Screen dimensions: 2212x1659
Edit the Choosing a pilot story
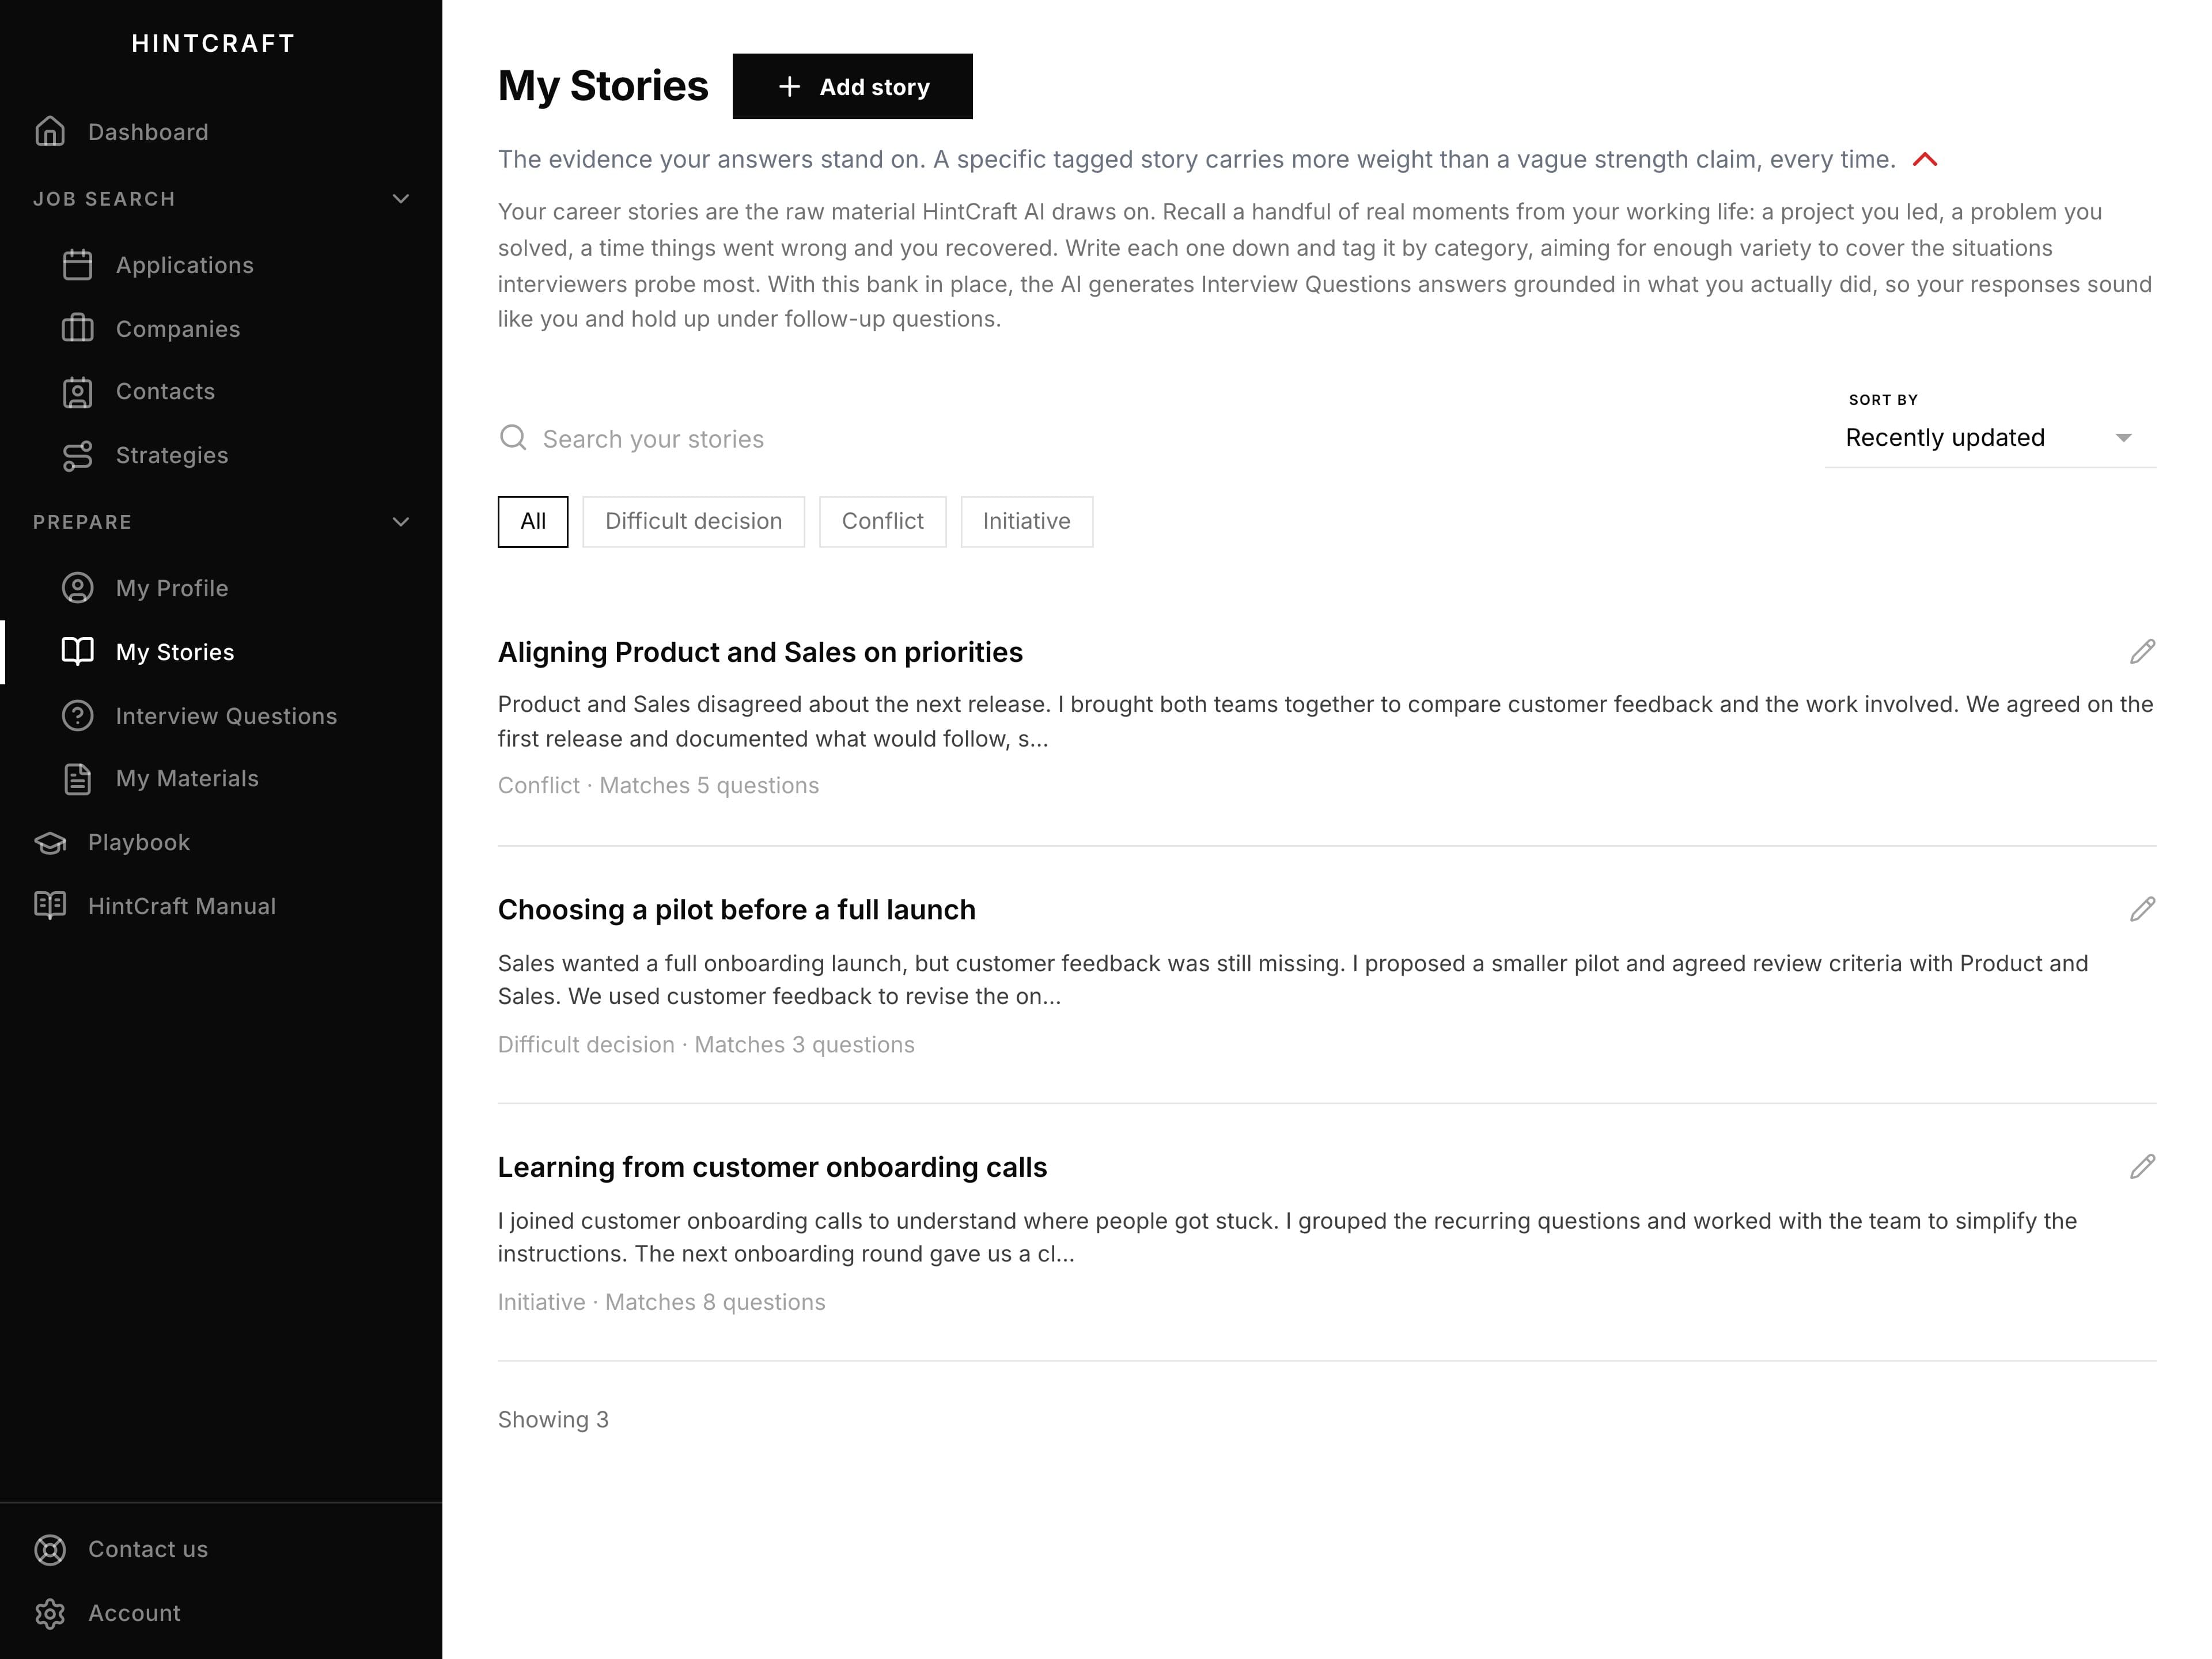[2142, 909]
